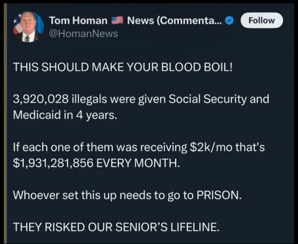Click the American flag emoji in display name
The width and height of the screenshot is (298, 244).
(117, 20)
